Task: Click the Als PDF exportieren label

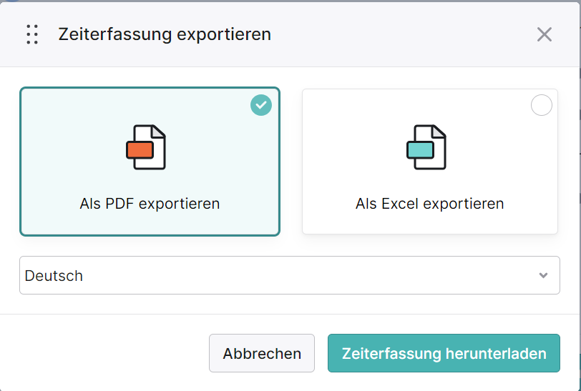Action: click(x=150, y=204)
